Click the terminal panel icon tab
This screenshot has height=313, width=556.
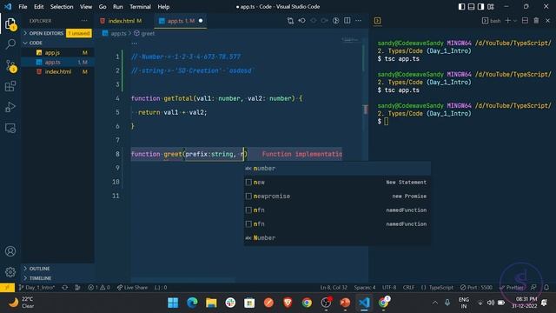click(x=377, y=21)
